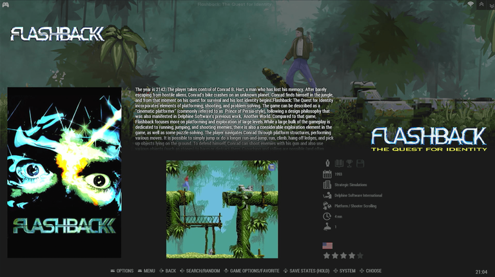Click the gamepad icon in top-left corner

pyautogui.click(x=5, y=5)
